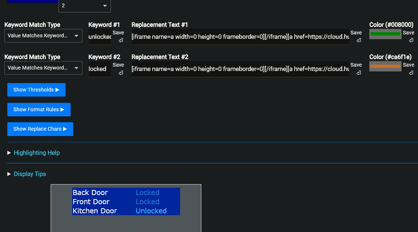418x232 pixels.
Task: Save Keyword #2 using its enter icon
Action: (120, 72)
